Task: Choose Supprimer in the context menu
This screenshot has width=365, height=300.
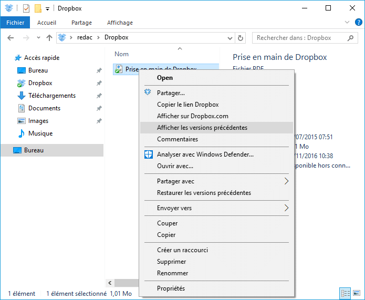Action: tap(216, 262)
